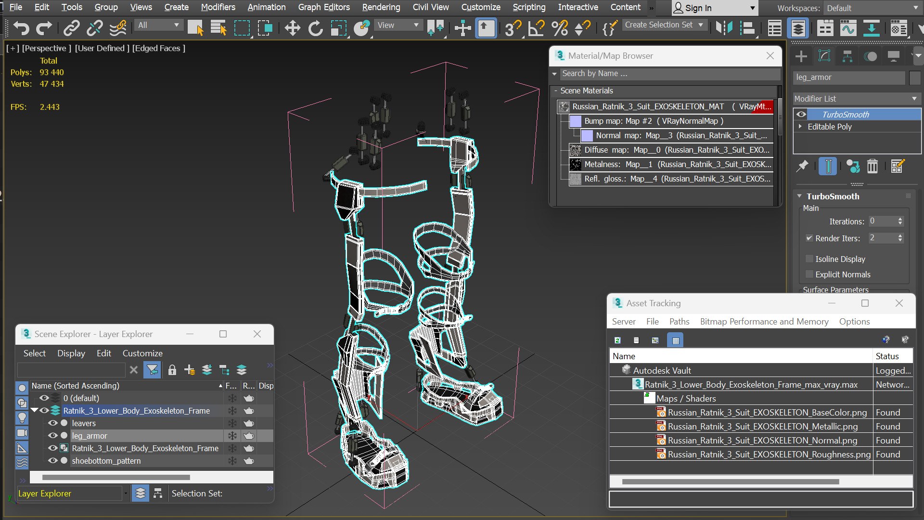The height and width of the screenshot is (520, 924).
Task: Click lock icon in Scene Explorer toolbar
Action: click(172, 370)
